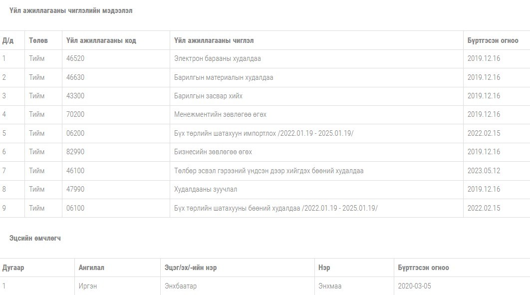The image size is (530, 295).
Task: Click activity code 43300
Action: [75, 96]
